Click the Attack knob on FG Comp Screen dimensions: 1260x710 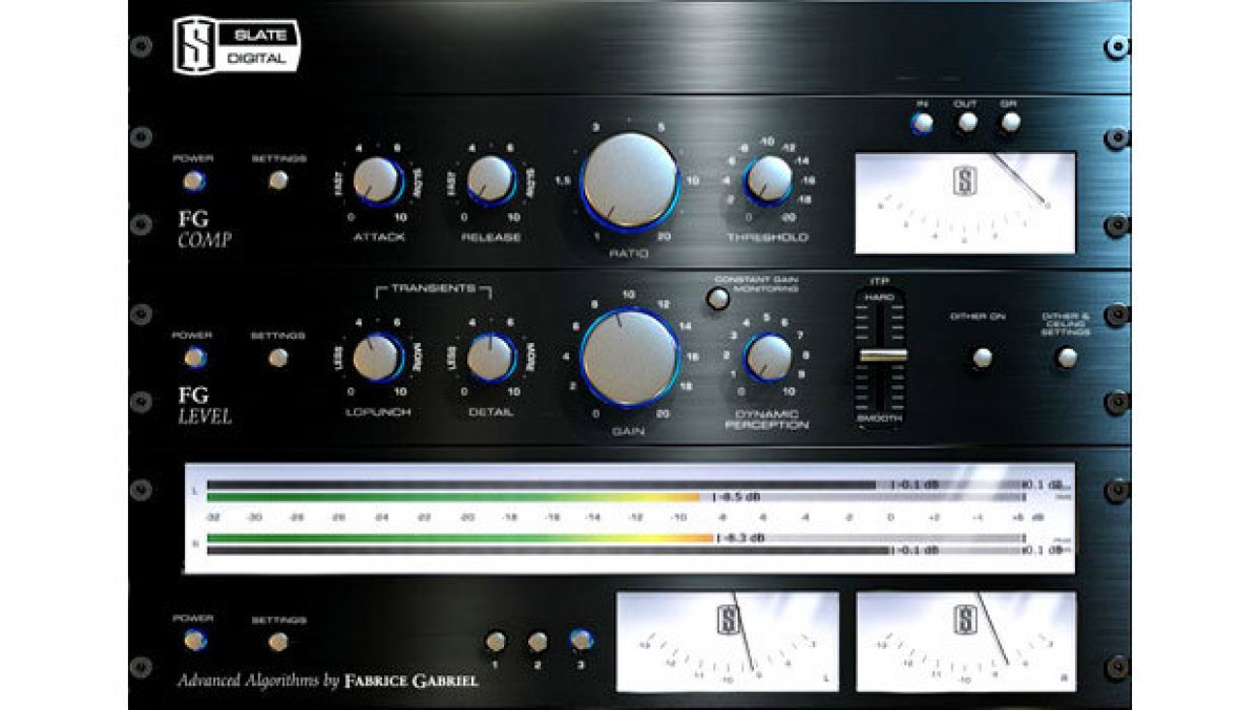coord(376,179)
